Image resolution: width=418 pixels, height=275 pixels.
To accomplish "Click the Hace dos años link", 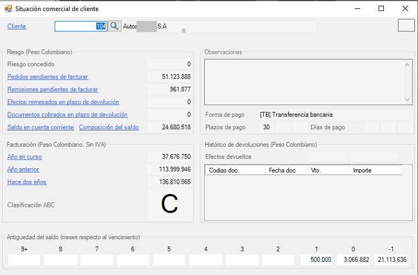I will pyautogui.click(x=26, y=182).
